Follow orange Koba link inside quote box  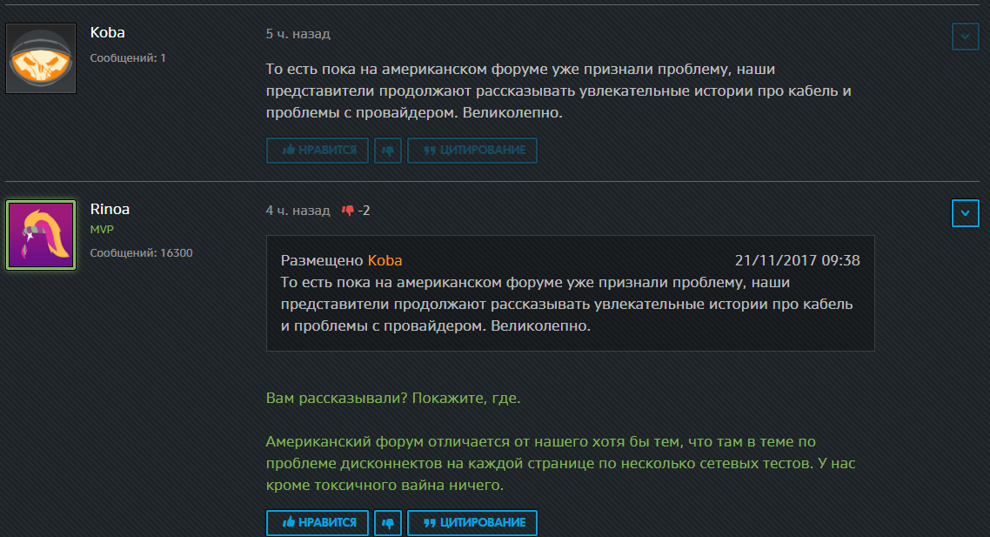pos(385,261)
